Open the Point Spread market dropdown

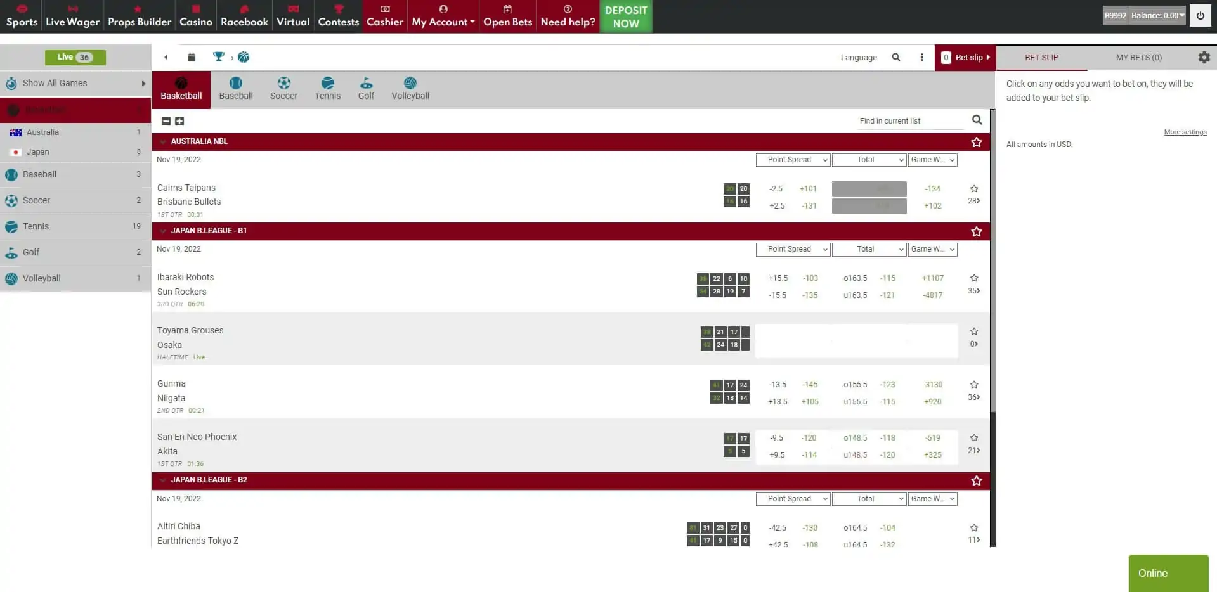pos(793,160)
